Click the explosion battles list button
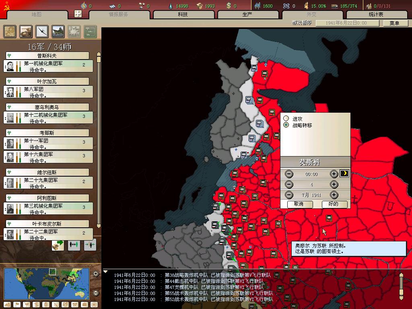Viewport: 412px width, 309px height. (x=74, y=31)
